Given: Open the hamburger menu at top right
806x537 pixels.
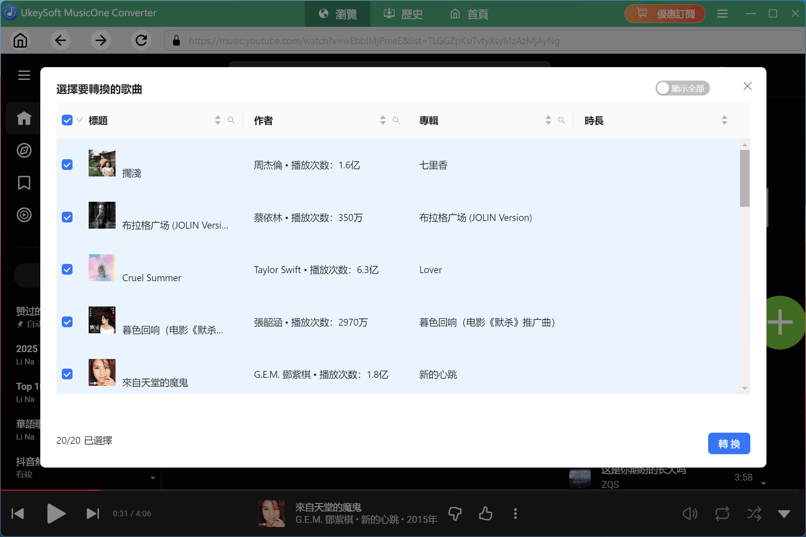Looking at the screenshot, I should click(722, 14).
